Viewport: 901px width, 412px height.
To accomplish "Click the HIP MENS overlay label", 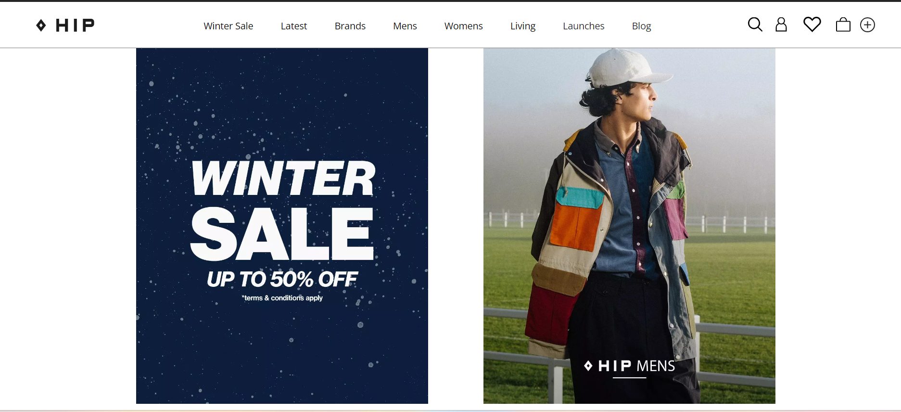I will pyautogui.click(x=629, y=366).
